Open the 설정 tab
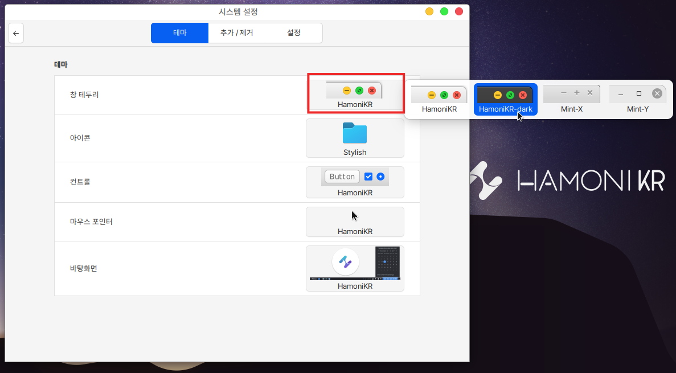 [294, 33]
